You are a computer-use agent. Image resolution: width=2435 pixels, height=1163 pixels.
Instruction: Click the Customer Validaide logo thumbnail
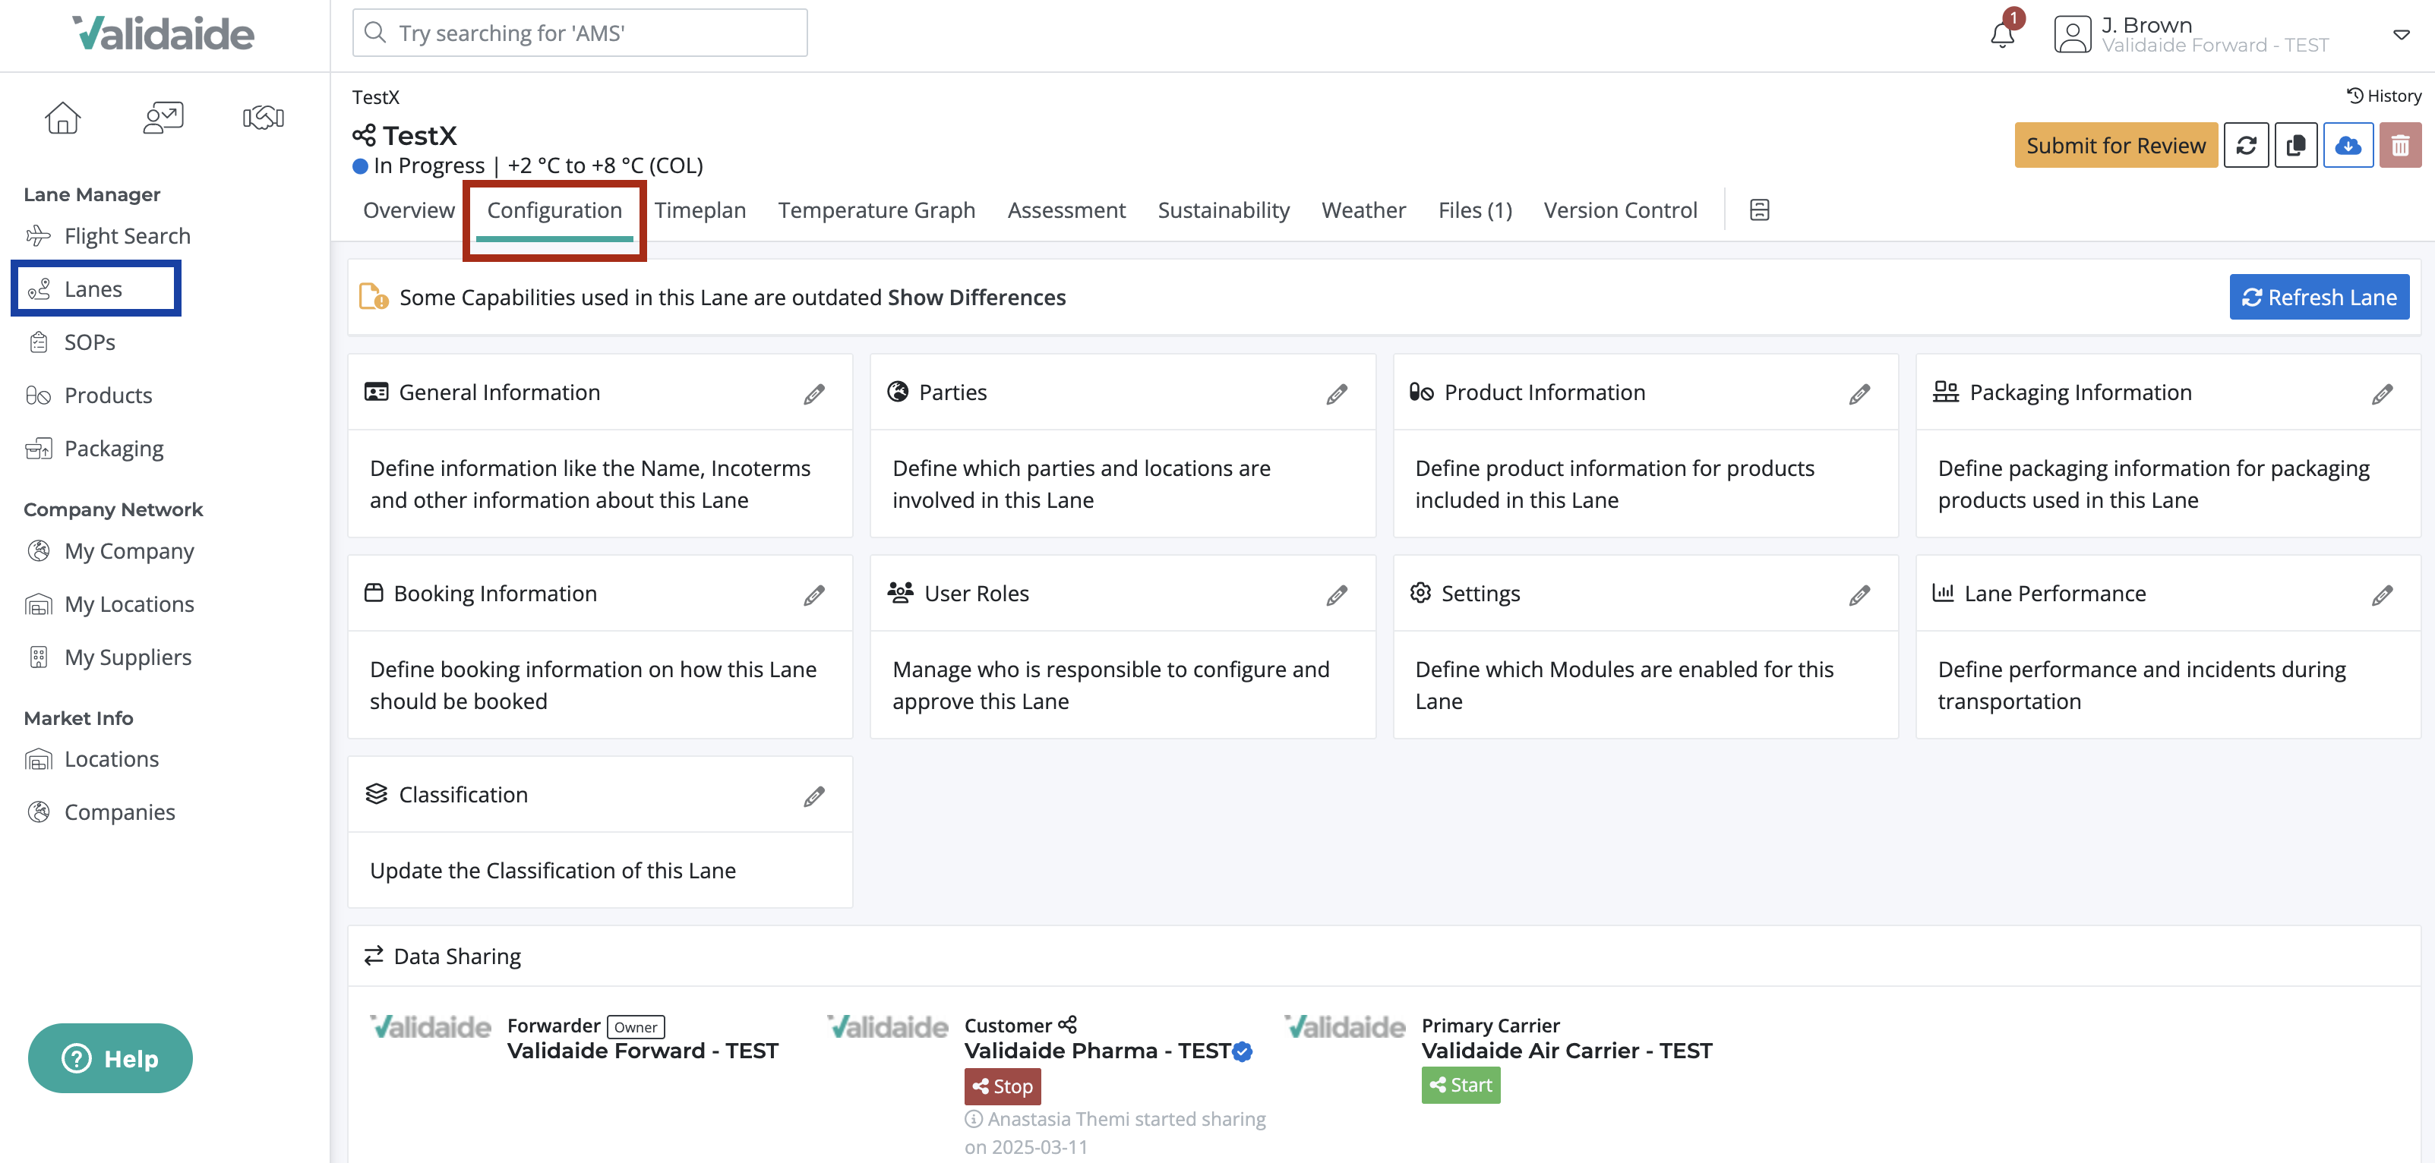click(888, 1027)
